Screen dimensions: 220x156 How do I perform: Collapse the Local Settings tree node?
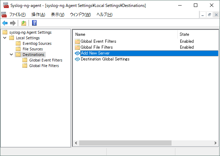pos(5,38)
